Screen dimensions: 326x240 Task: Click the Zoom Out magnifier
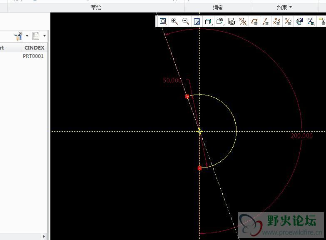(x=186, y=21)
